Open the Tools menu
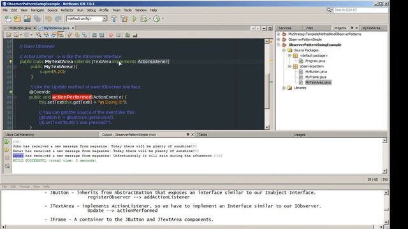 point(127,10)
